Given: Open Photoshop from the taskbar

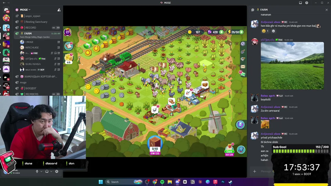Looking at the screenshot, I should point(223,182).
